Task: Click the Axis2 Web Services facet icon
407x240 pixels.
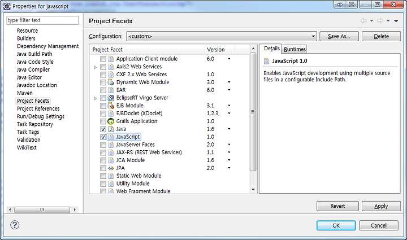Action: (x=111, y=67)
